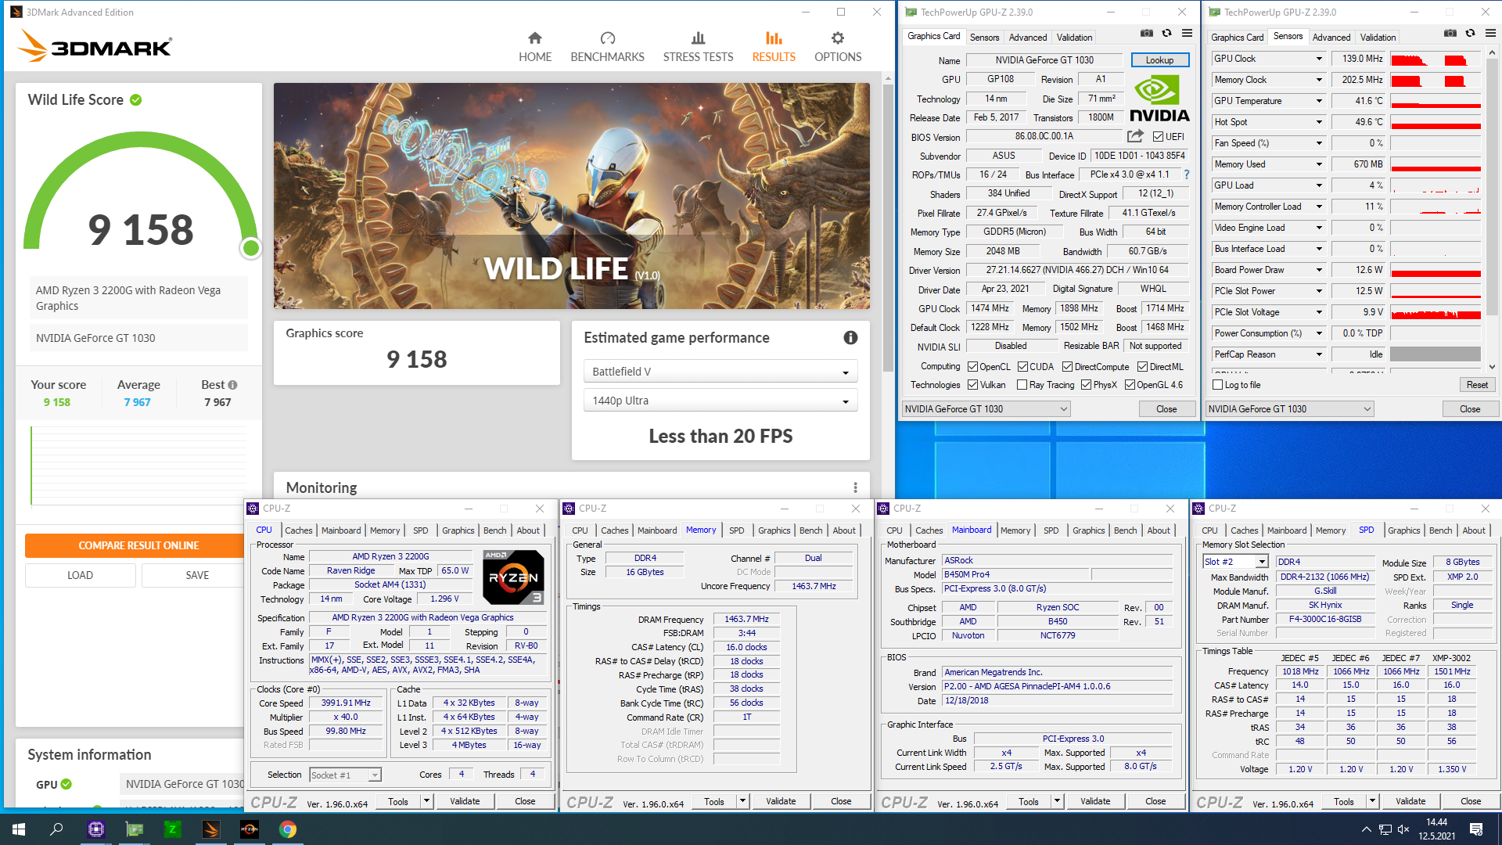The height and width of the screenshot is (845, 1502).
Task: Click the green verified checkmark beside Wild Life Score
Action: point(136,100)
